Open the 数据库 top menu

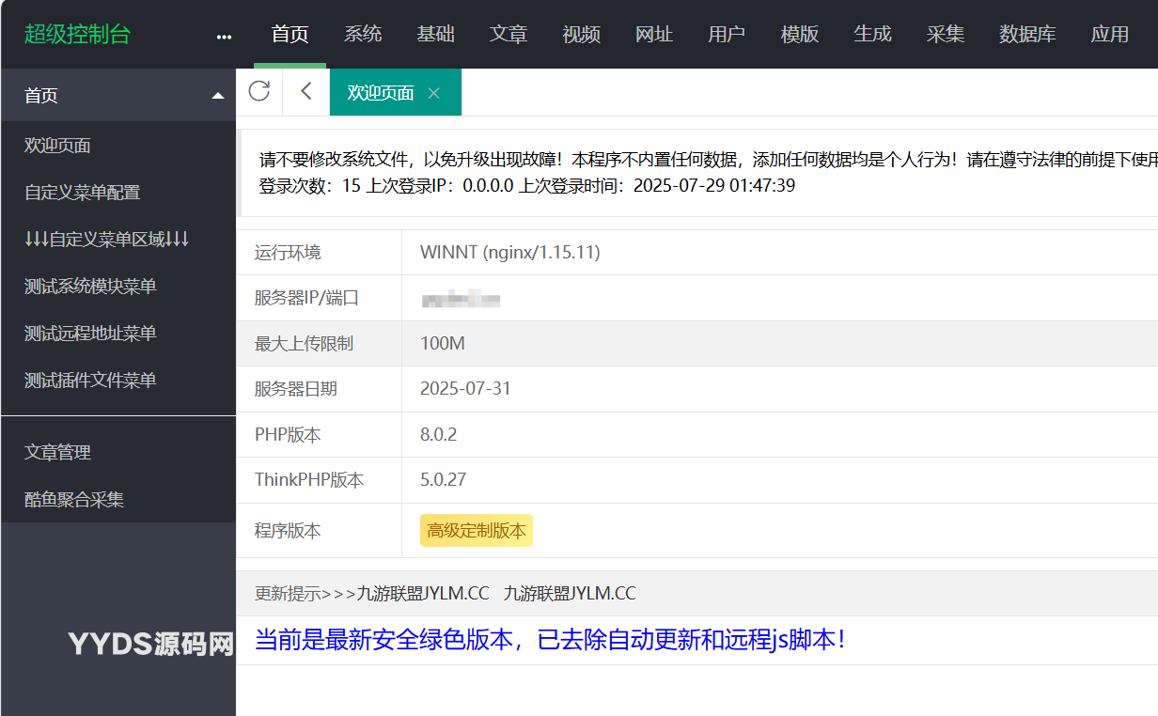1027,35
